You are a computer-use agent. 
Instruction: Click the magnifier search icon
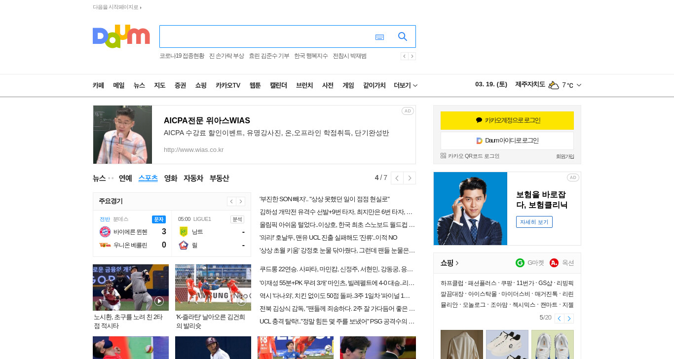403,36
